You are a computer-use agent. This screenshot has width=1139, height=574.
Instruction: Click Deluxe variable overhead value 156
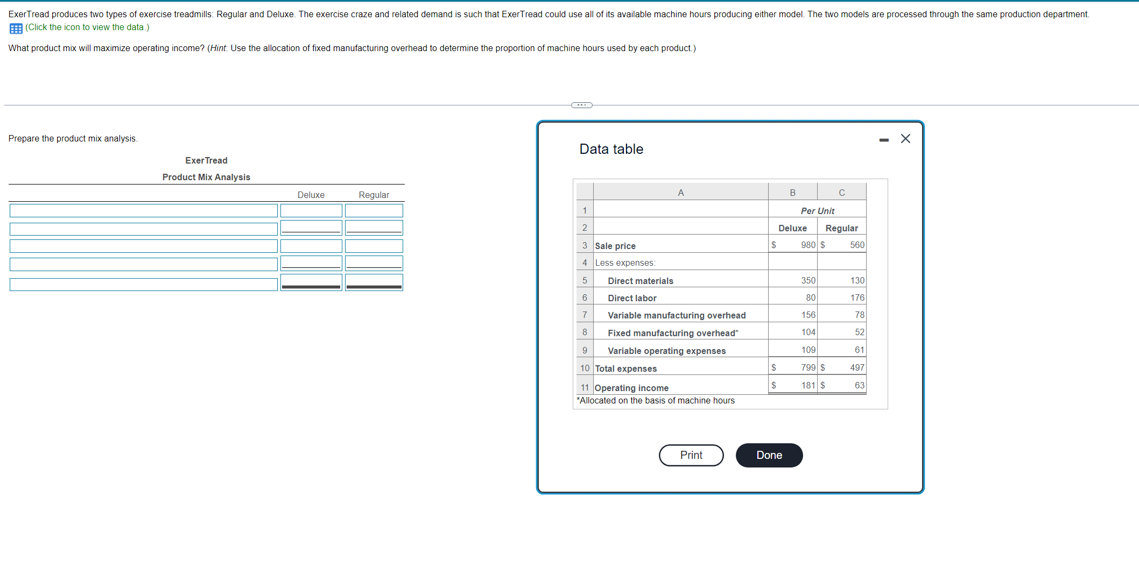(x=808, y=315)
